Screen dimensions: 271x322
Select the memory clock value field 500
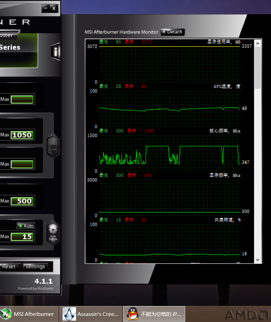(22, 201)
